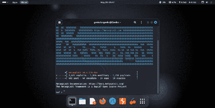Open the volume speaker icon in top bar

(x=207, y=2)
